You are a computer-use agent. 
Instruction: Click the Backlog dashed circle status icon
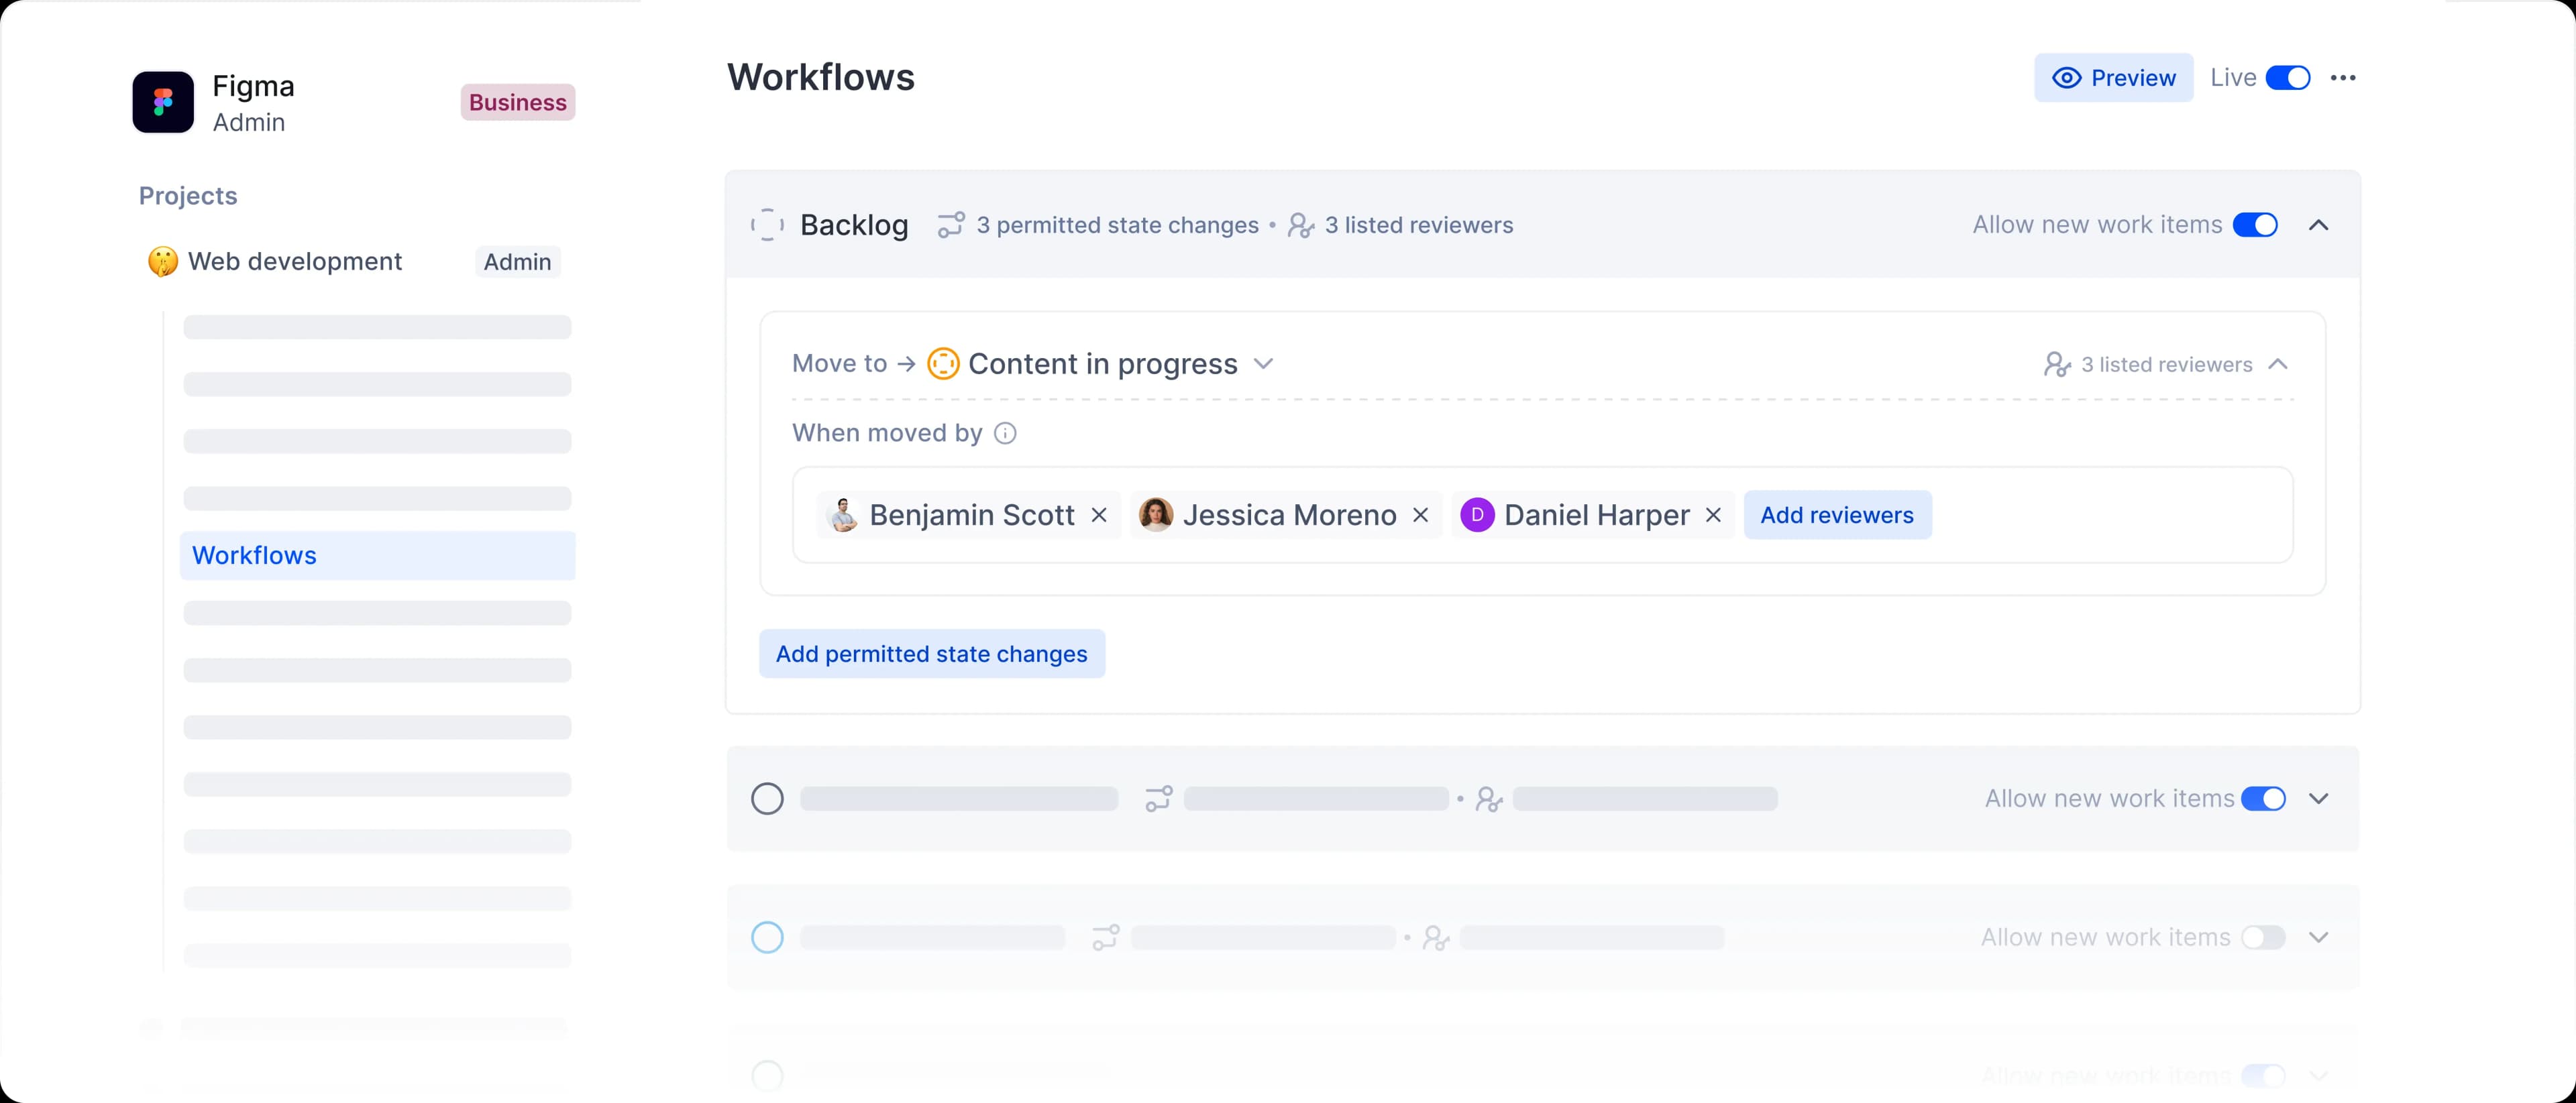(767, 225)
